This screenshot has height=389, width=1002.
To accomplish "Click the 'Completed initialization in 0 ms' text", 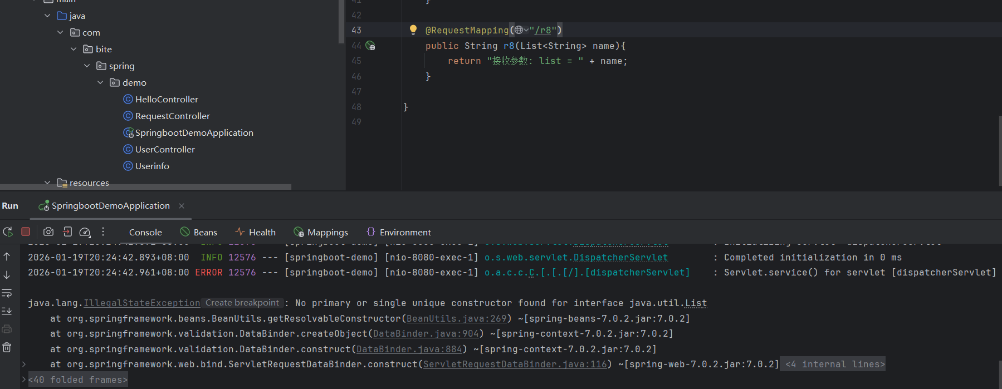I will pyautogui.click(x=813, y=257).
